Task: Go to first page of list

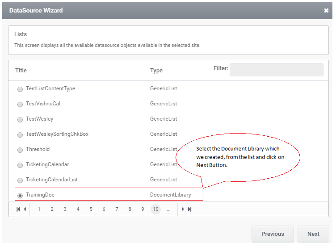Action: [18, 209]
